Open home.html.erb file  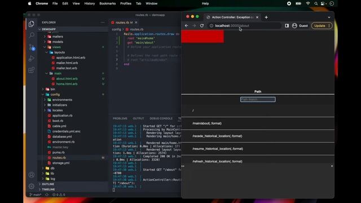67,84
